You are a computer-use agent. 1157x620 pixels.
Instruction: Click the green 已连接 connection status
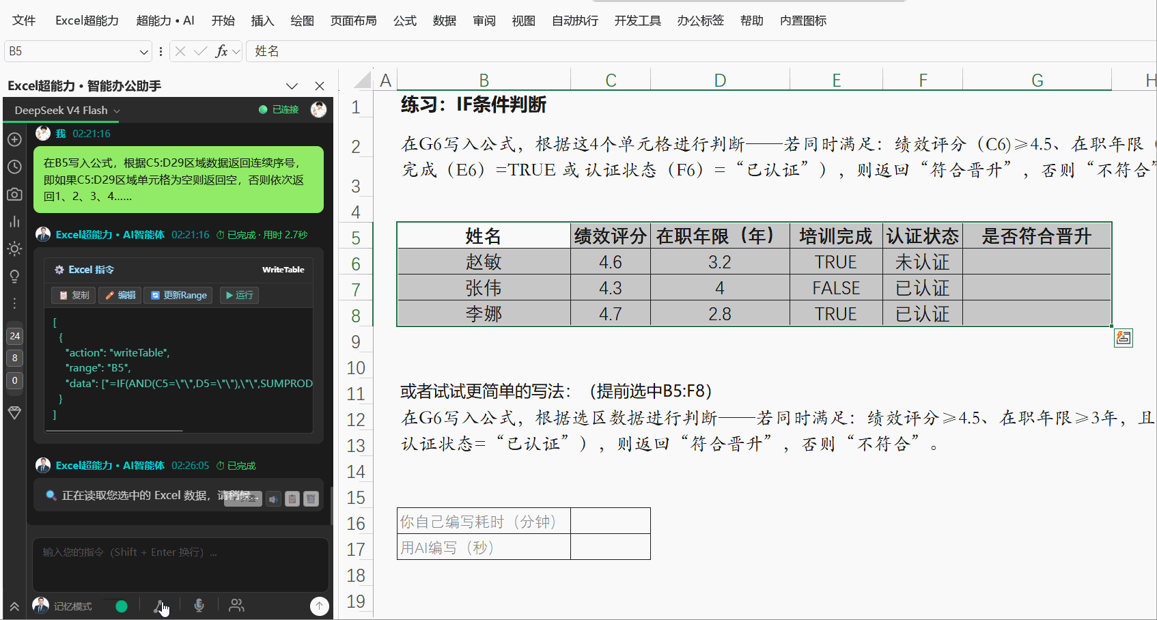[x=279, y=109]
